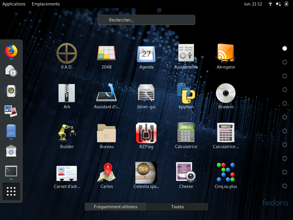Switch to Toutes applications view
The height and width of the screenshot is (220, 293).
coord(177,207)
